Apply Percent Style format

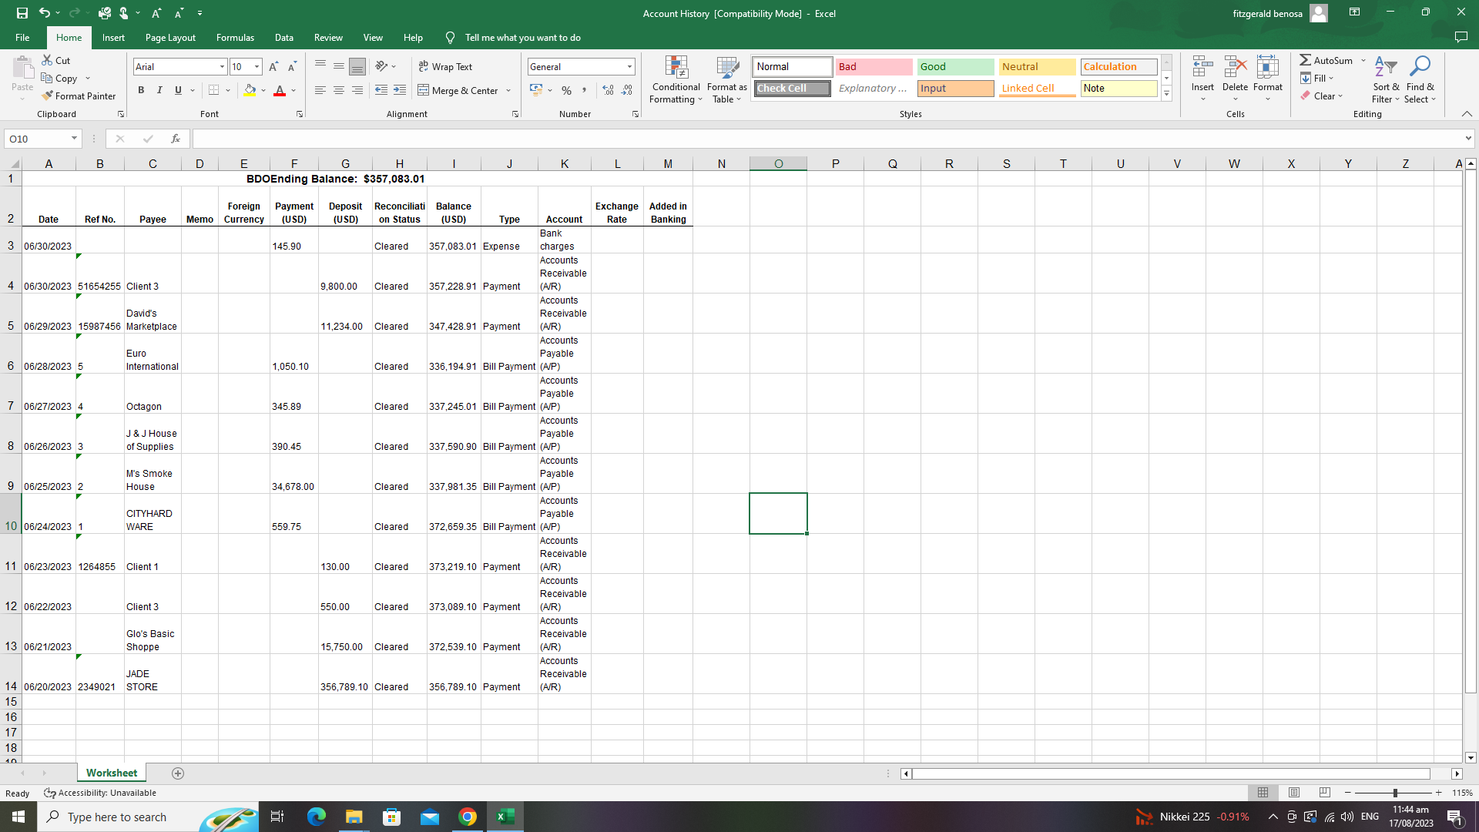(567, 90)
